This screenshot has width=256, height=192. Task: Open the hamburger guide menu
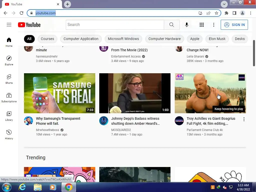tap(9, 25)
